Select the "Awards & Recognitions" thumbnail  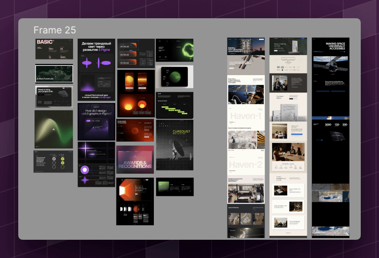coord(135,159)
